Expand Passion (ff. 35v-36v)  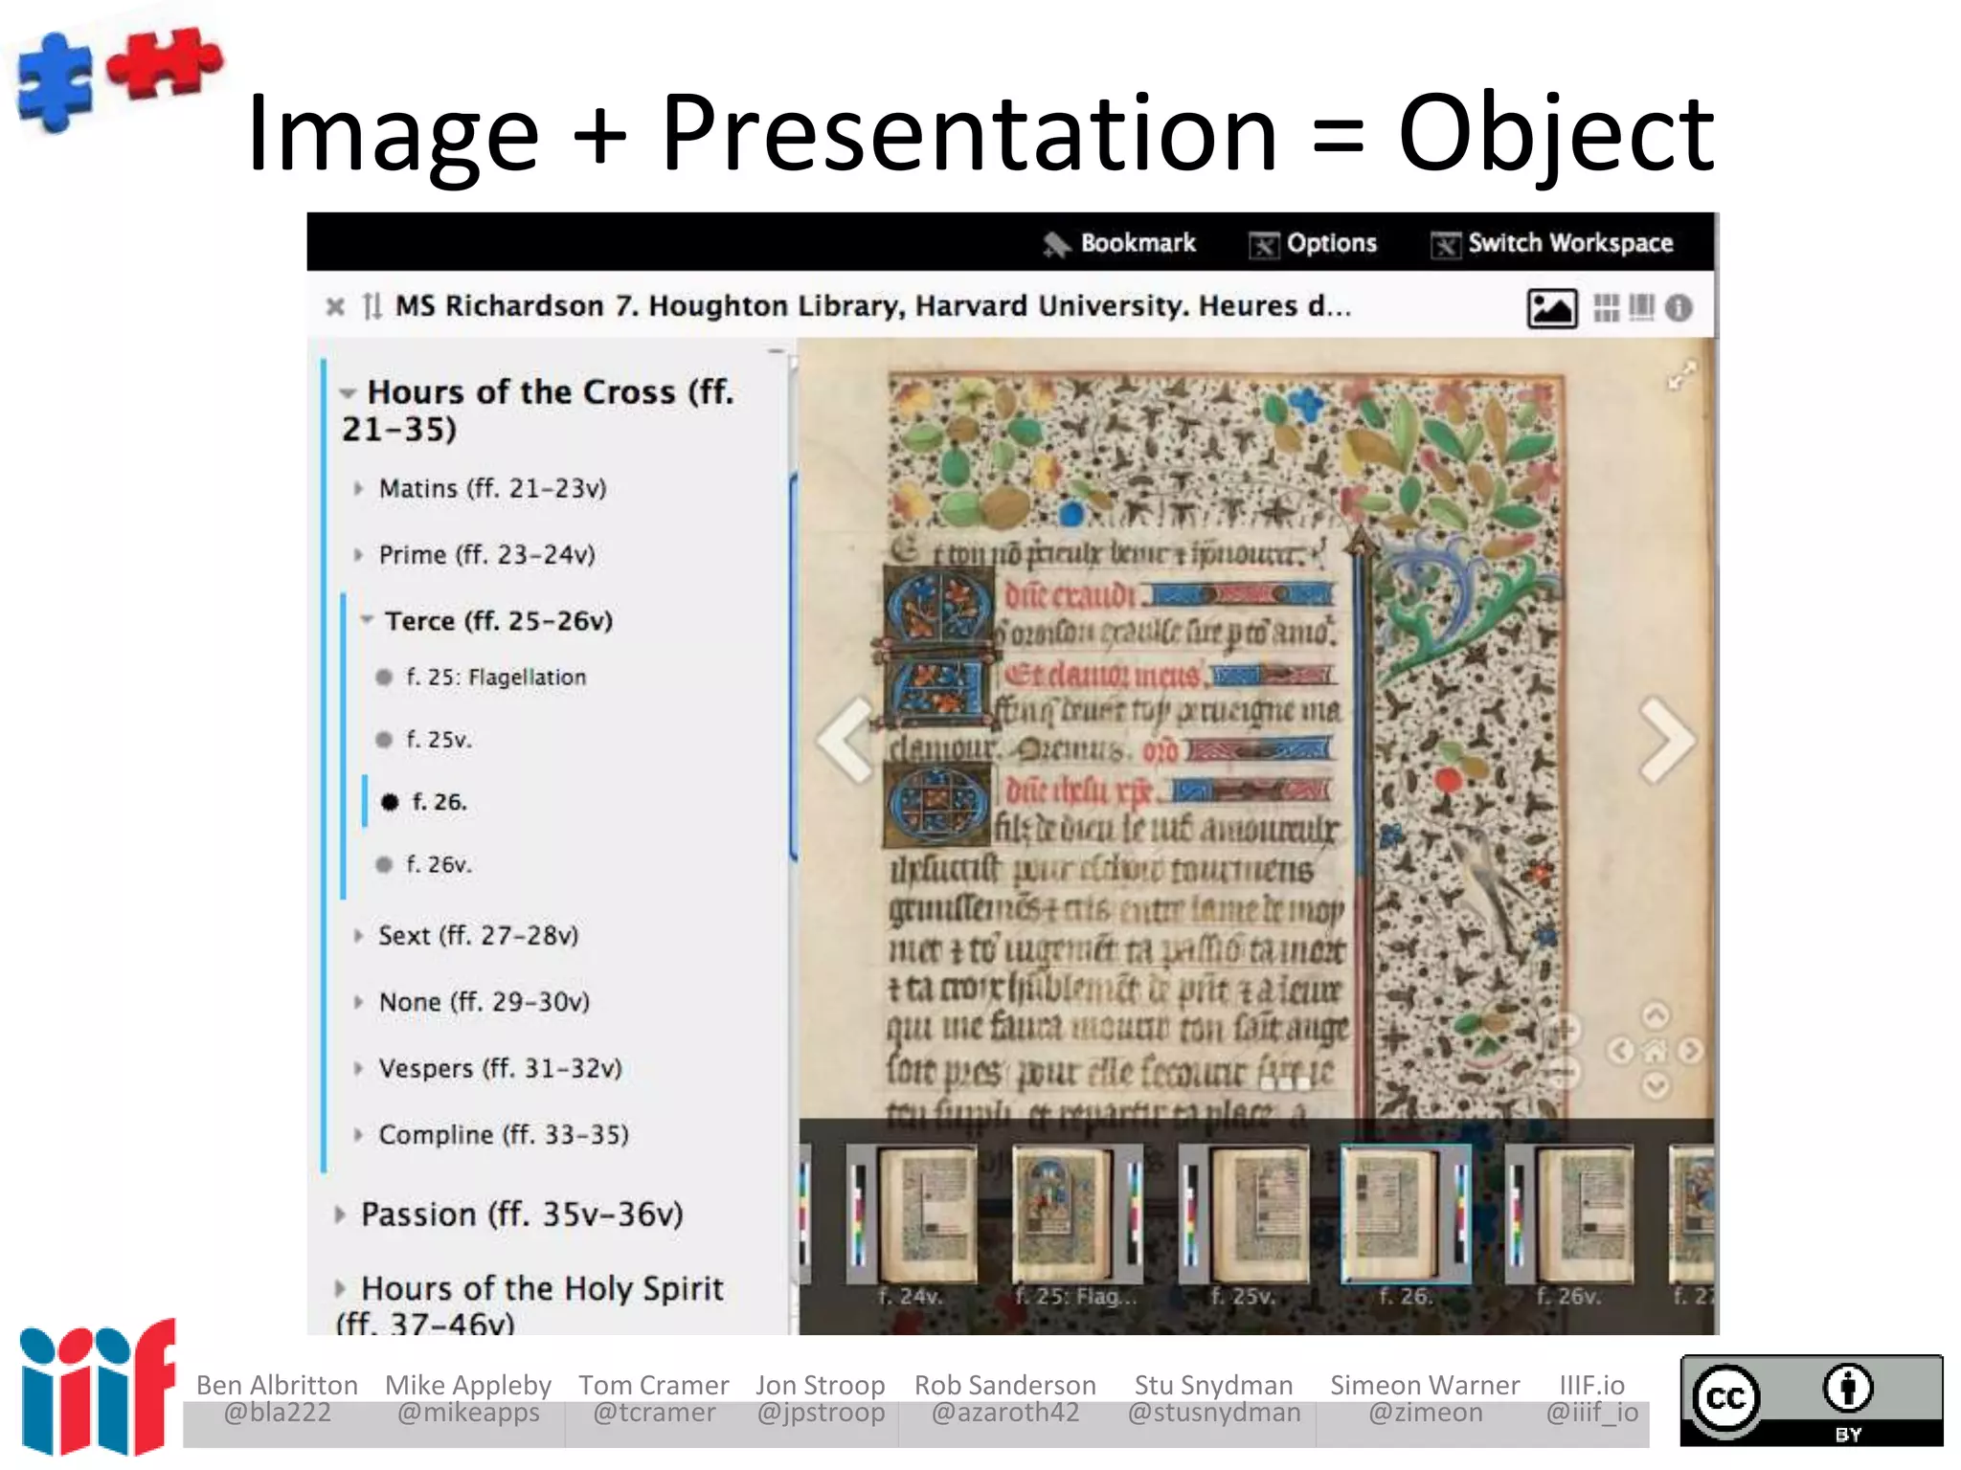340,1214
